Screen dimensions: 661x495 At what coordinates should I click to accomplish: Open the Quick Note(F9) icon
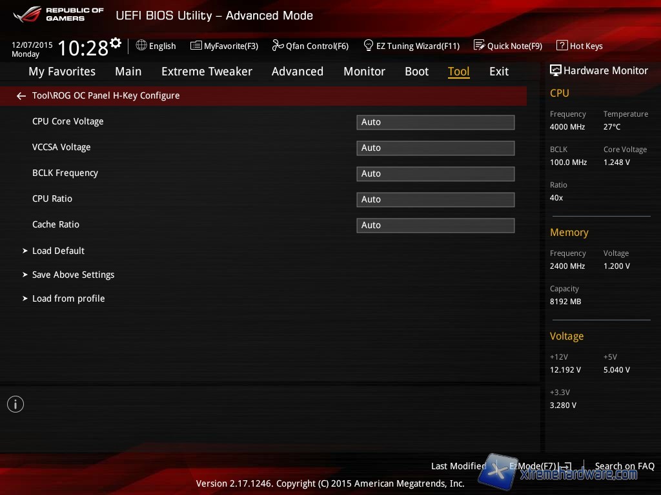479,46
